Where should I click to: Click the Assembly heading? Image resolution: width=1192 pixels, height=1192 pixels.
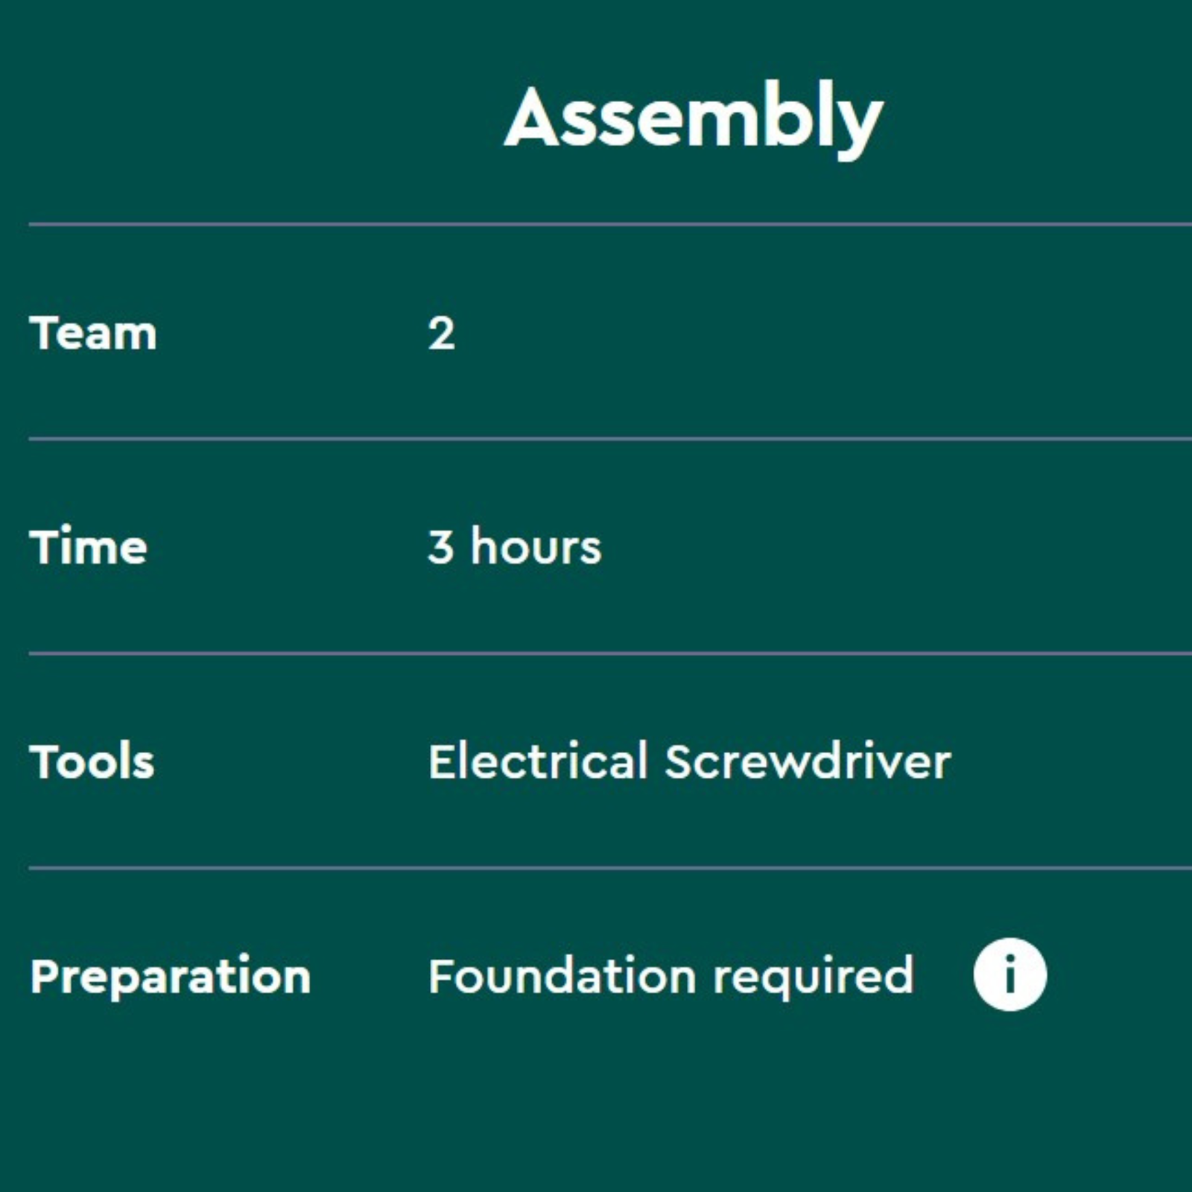click(x=693, y=119)
